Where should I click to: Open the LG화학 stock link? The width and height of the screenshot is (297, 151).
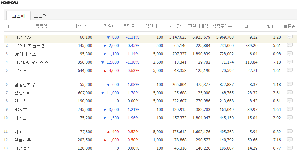click(21, 71)
